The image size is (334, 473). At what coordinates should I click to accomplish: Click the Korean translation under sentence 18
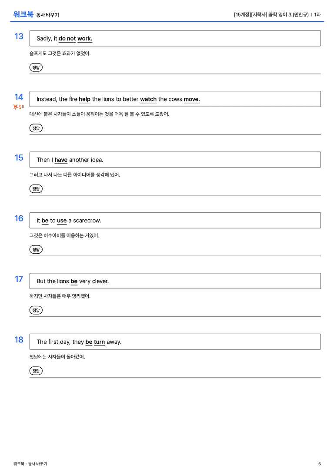coord(57,356)
